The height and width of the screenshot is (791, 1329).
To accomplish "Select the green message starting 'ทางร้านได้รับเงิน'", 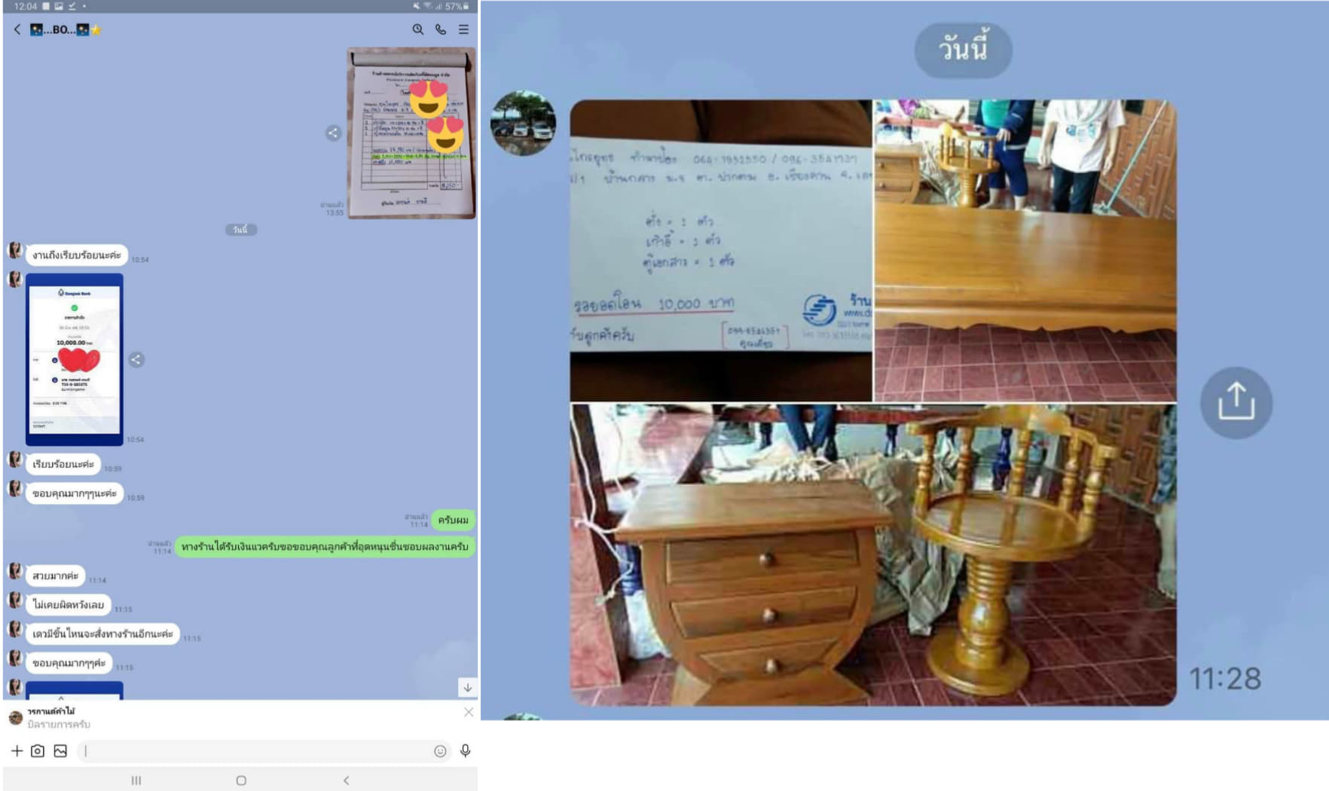I will pyautogui.click(x=325, y=546).
